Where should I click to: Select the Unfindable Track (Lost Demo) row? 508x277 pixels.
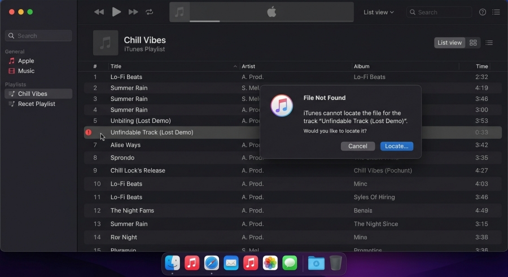coord(292,132)
